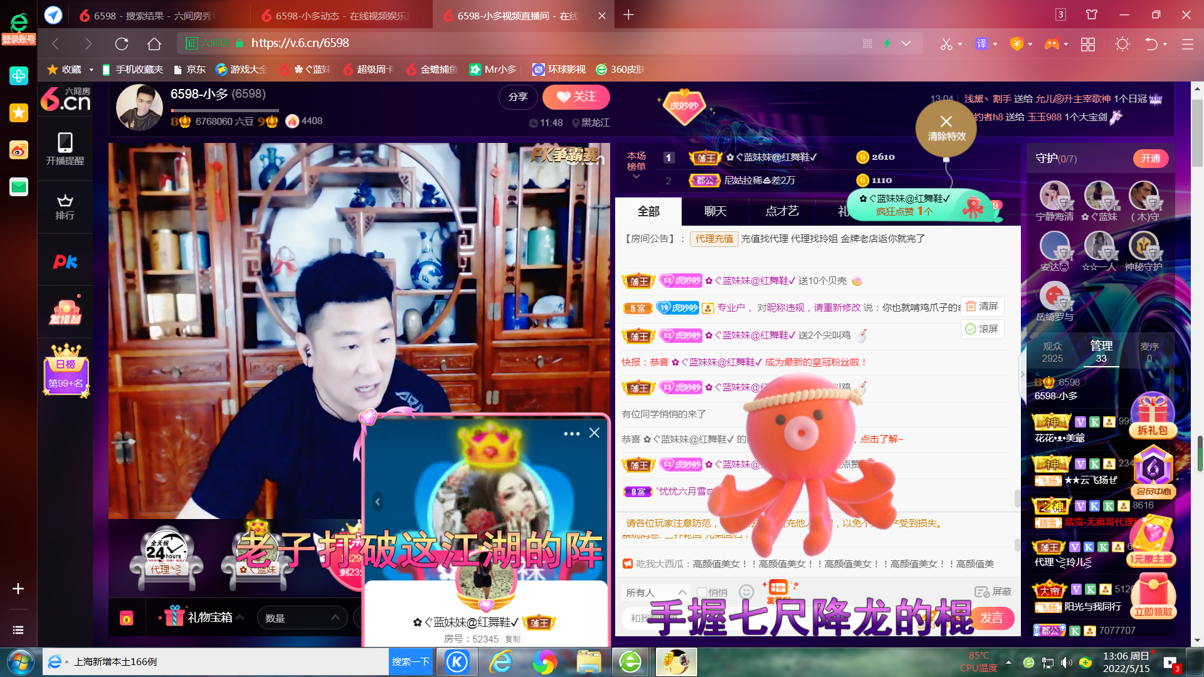Click the red packet icon below video
1204x677 pixels.
click(x=127, y=618)
